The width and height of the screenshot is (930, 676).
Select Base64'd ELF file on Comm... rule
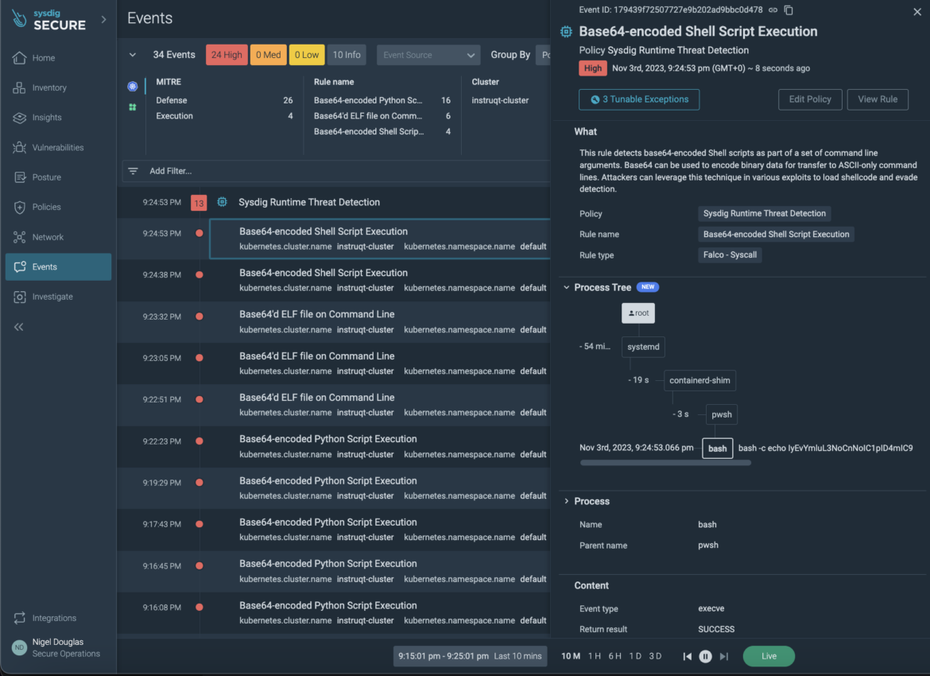(x=382, y=116)
